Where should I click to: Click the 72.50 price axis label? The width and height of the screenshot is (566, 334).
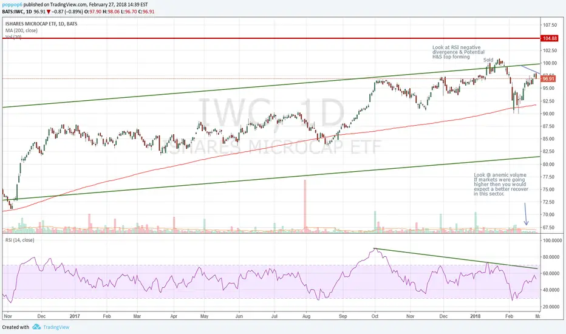550,202
